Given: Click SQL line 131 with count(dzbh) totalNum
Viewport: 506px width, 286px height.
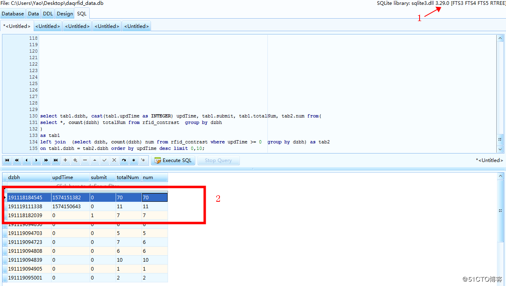Looking at the screenshot, I should [131, 122].
